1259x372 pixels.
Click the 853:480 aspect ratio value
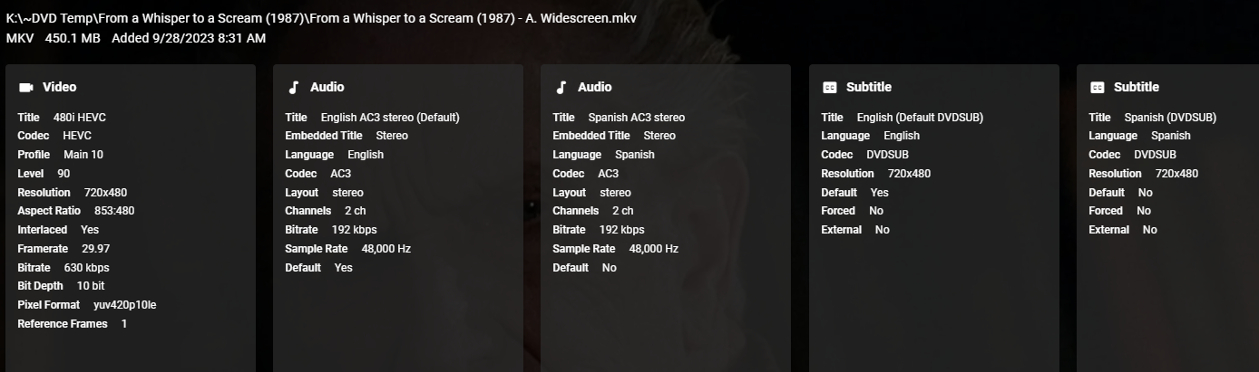114,211
